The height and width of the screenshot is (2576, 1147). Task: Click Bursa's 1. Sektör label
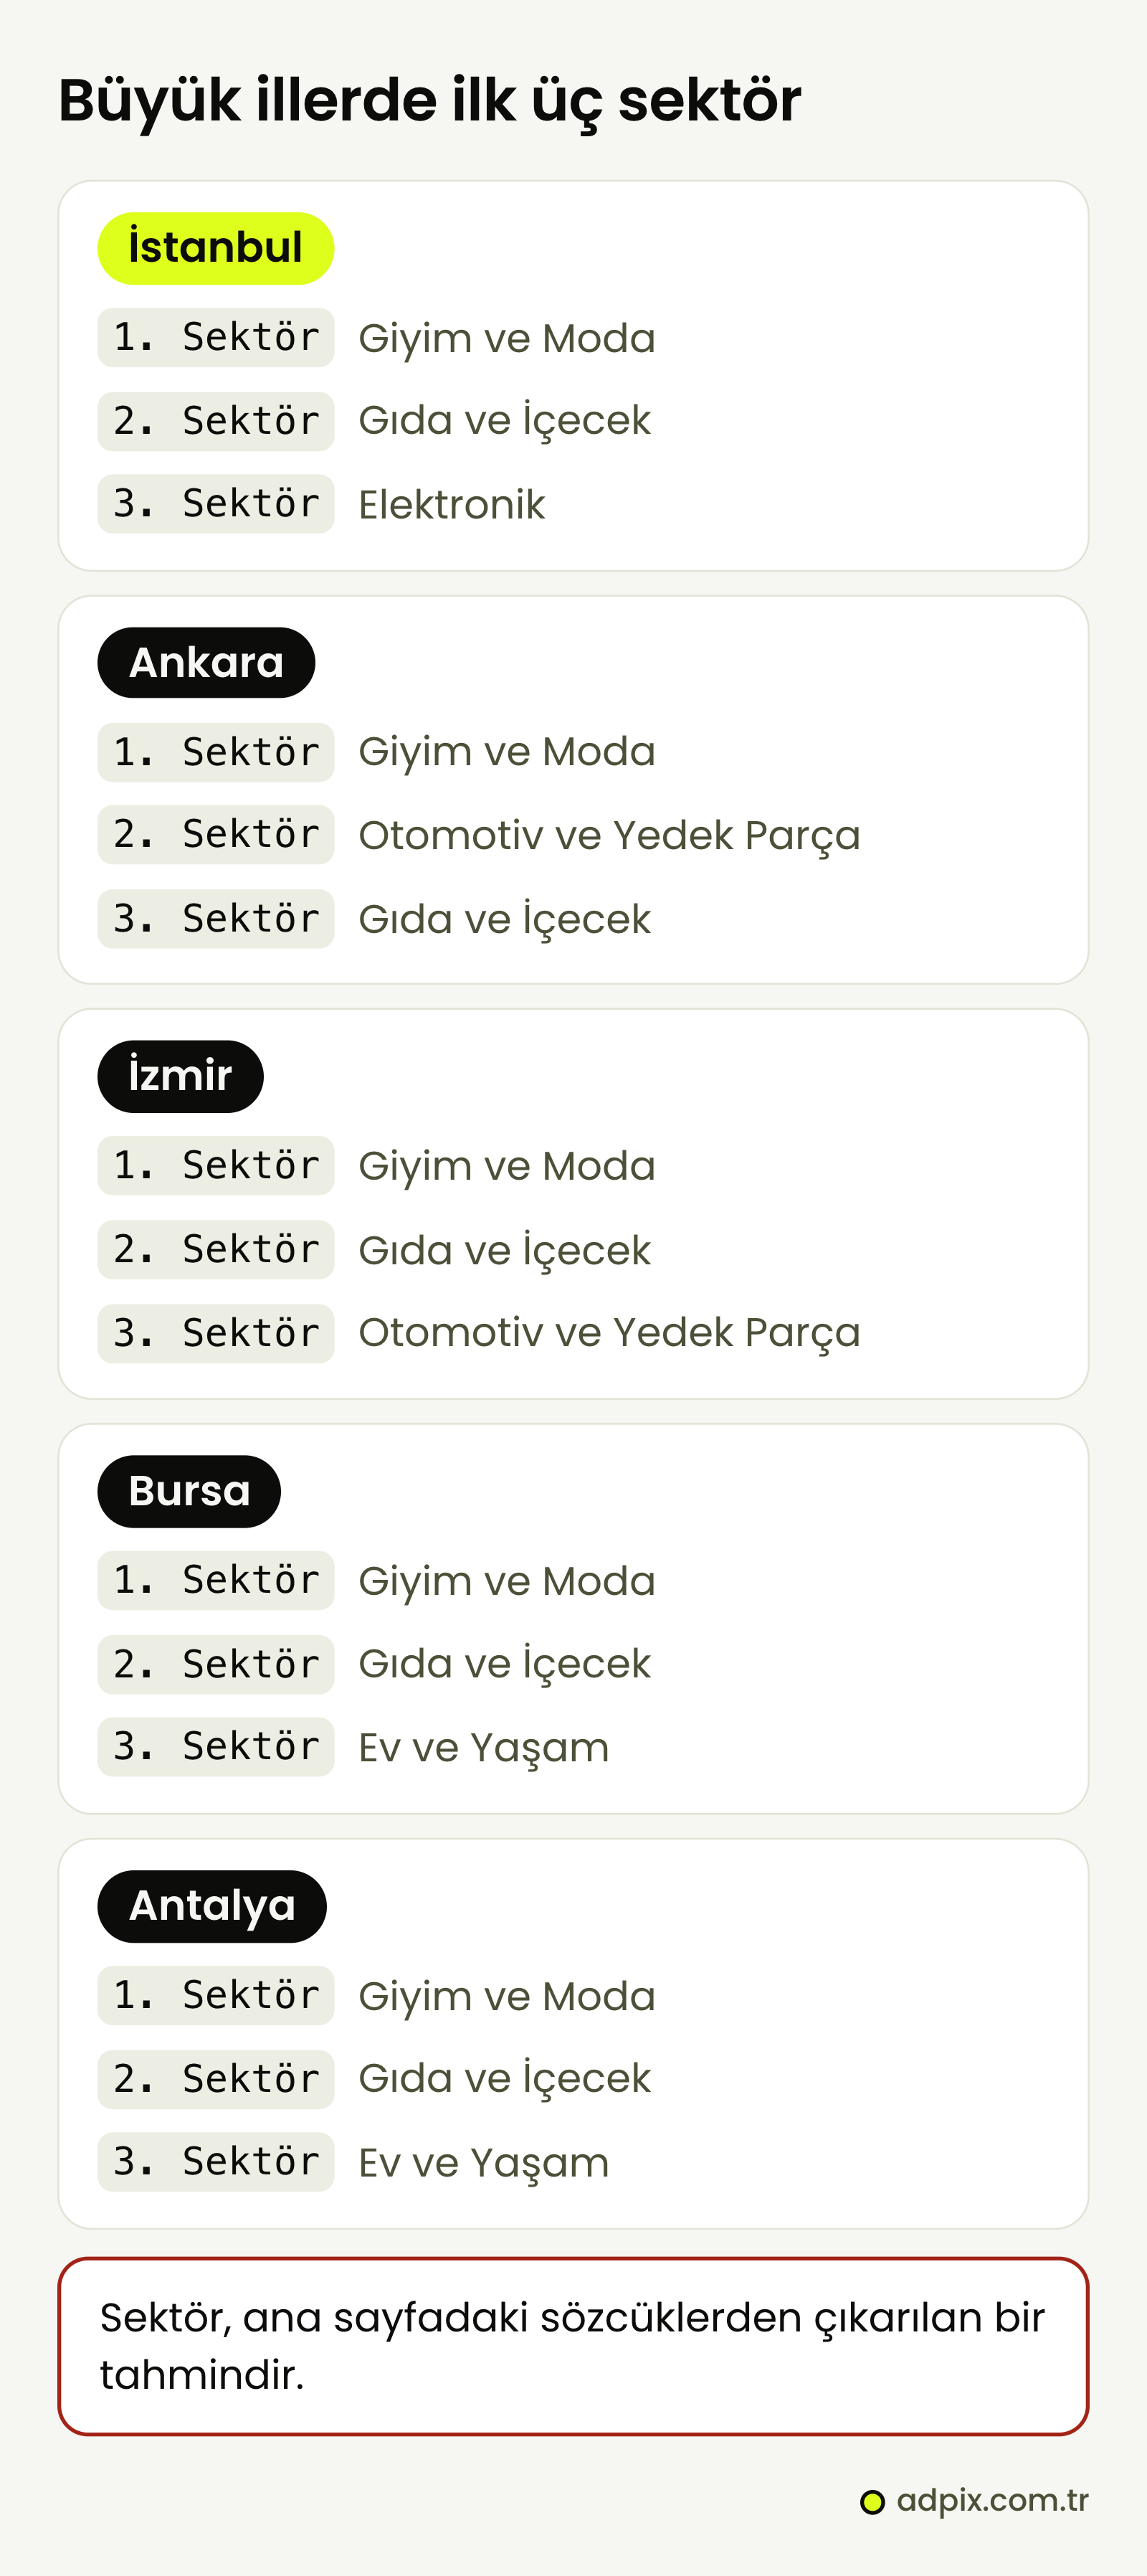[x=216, y=1580]
